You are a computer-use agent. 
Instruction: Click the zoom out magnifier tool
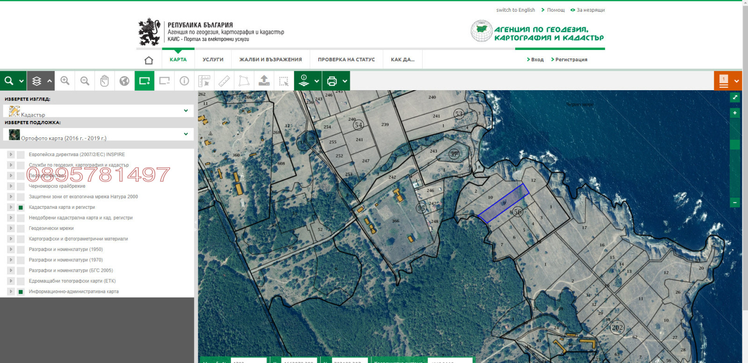[x=85, y=81]
